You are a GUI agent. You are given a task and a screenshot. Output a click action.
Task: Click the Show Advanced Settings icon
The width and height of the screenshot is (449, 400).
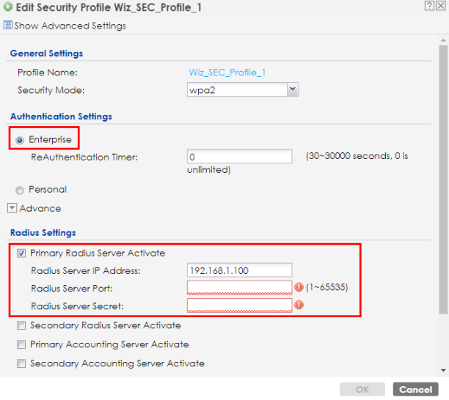pyautogui.click(x=7, y=26)
